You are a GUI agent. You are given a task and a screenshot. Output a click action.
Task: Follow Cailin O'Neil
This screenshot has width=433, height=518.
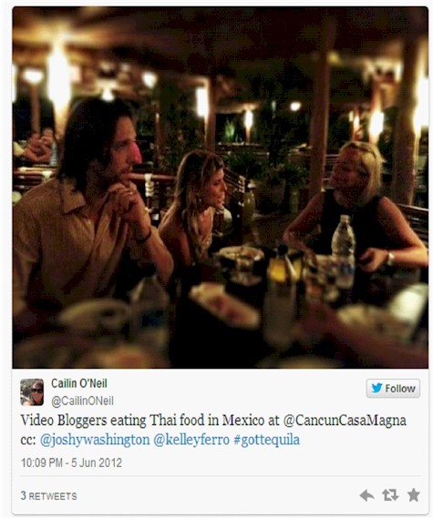tap(393, 388)
